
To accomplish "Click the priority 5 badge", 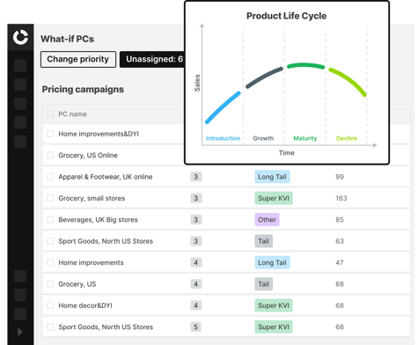I will coord(195,327).
